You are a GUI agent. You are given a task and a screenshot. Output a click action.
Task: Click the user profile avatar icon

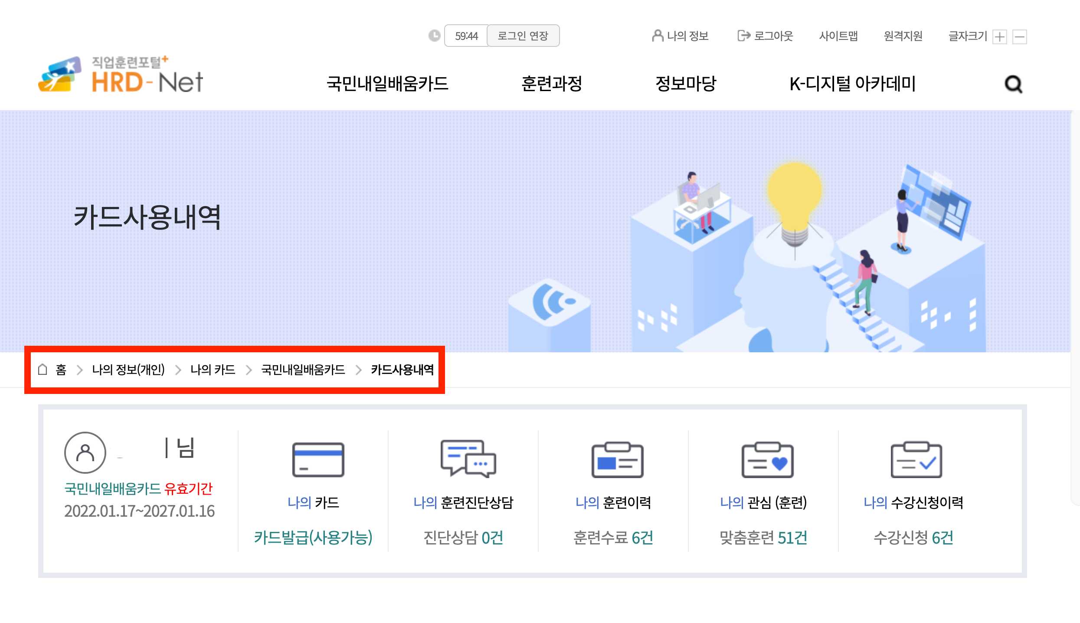coord(85,452)
